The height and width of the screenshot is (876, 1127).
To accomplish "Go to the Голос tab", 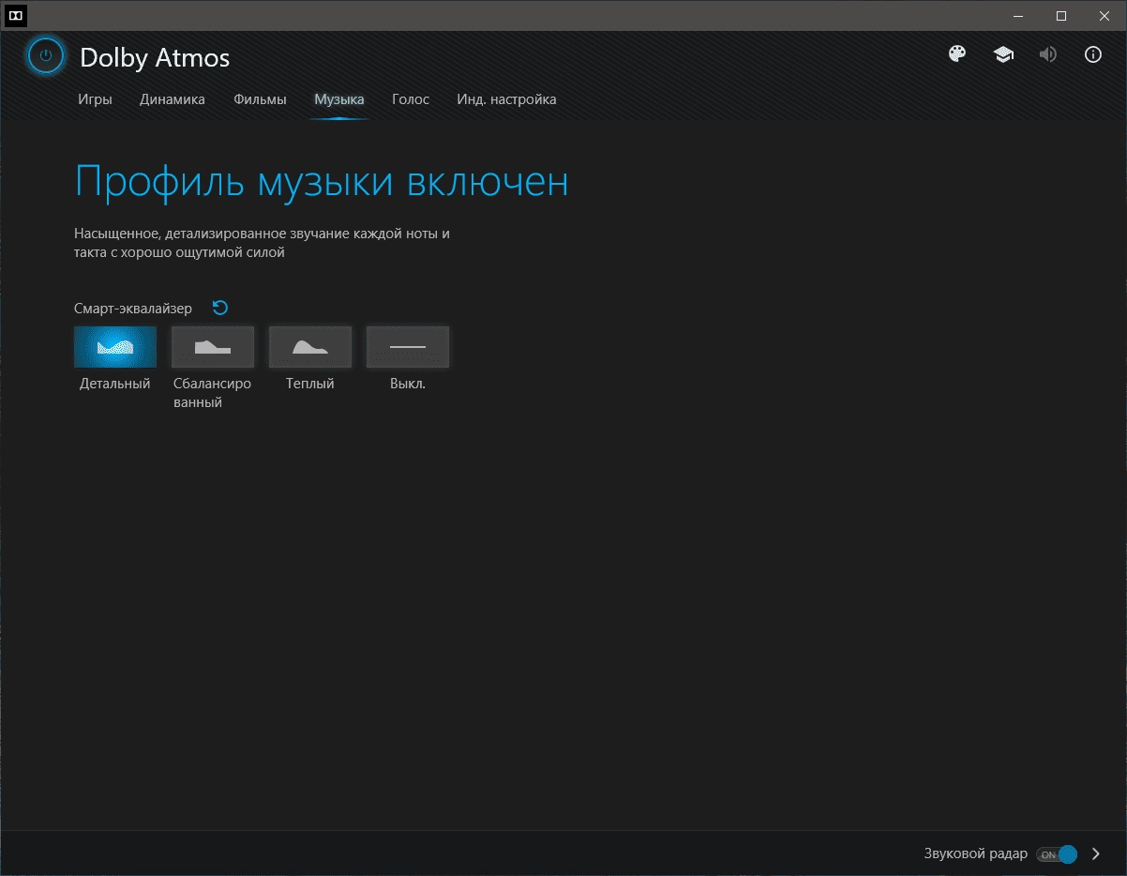I will (411, 99).
